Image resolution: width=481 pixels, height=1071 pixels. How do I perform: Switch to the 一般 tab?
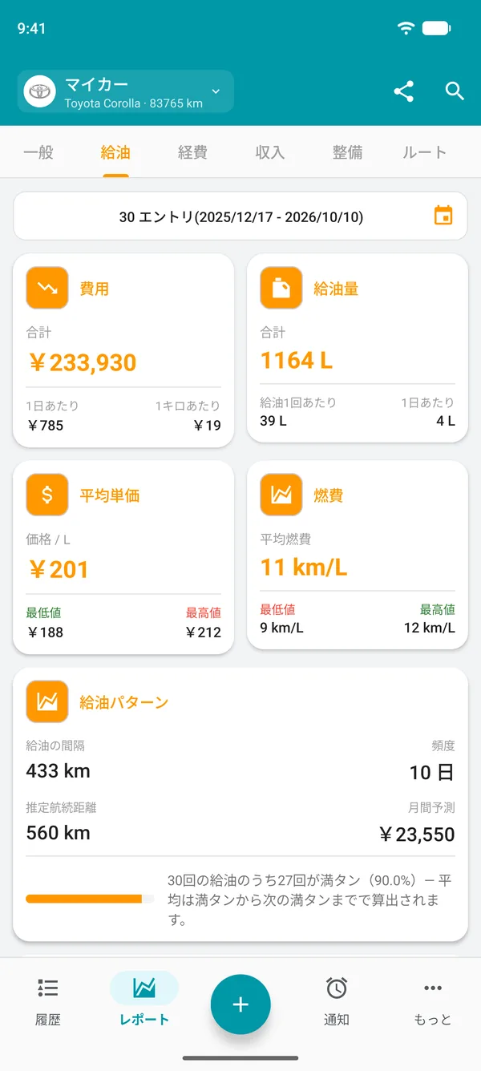(38, 152)
